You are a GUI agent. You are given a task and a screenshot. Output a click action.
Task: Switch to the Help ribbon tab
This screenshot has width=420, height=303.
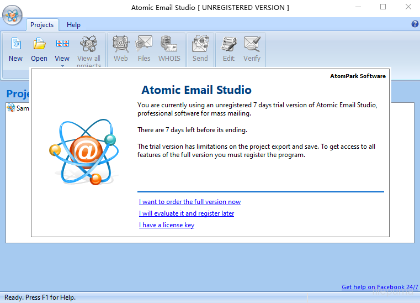click(x=73, y=25)
